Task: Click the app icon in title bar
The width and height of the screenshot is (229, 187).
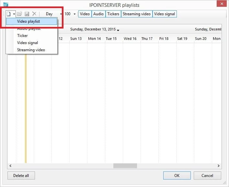Action: (x=6, y=5)
